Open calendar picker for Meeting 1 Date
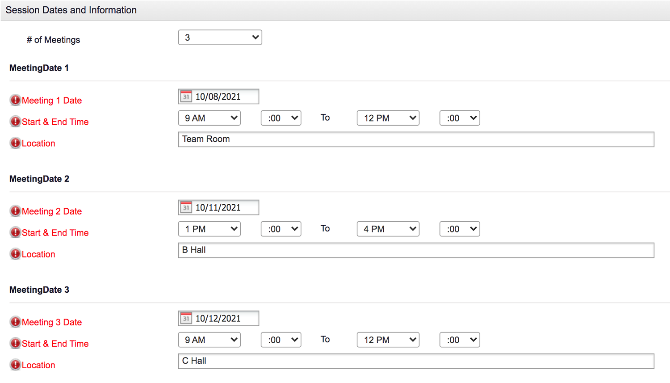670x383 pixels. [x=186, y=97]
